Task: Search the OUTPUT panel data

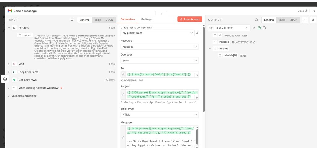Action: [256, 20]
